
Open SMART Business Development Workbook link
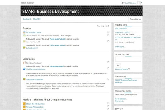tap(126, 81)
